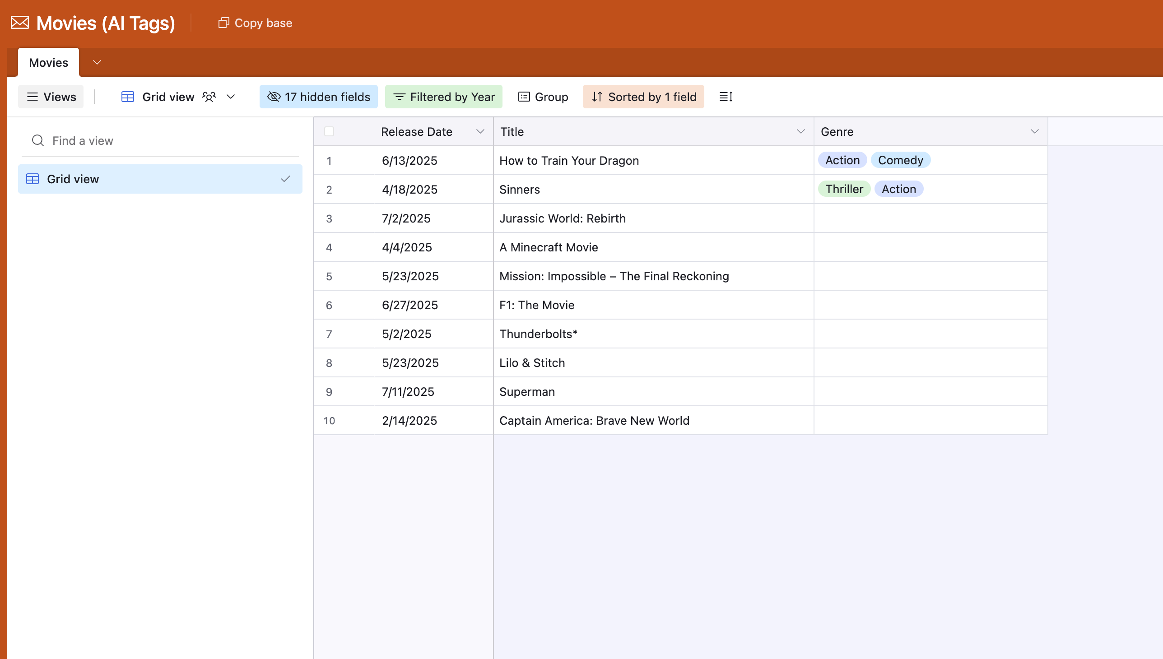Select the Jurassic World: Rebirth cell
The height and width of the screenshot is (659, 1163).
point(654,218)
